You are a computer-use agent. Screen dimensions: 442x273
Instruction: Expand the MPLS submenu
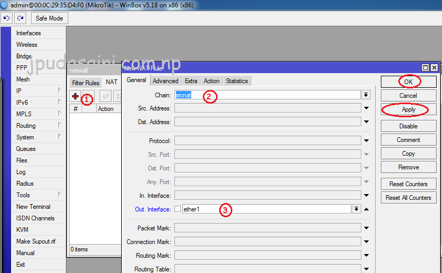tap(38, 114)
